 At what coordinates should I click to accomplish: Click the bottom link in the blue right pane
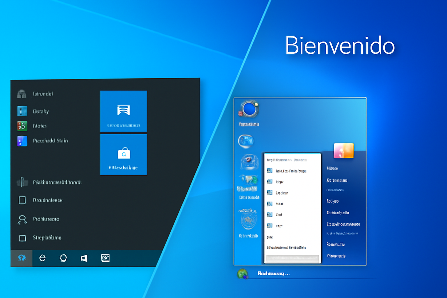click(336, 256)
